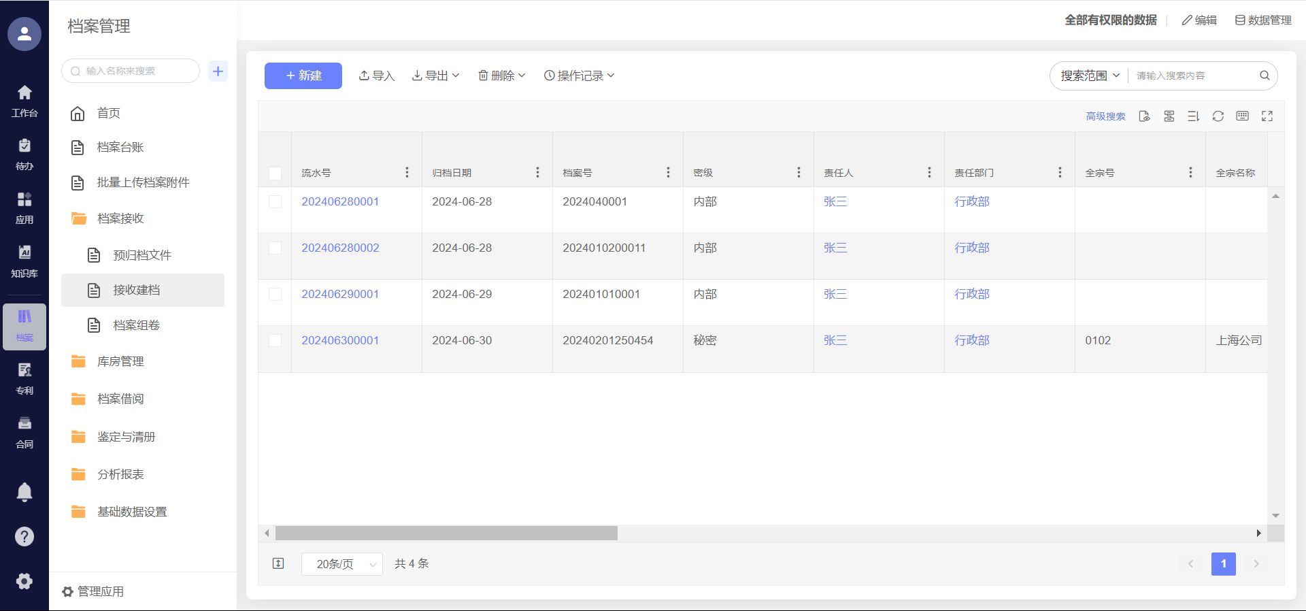Click the magnifier icon in search box
This screenshot has height=611, width=1306.
[1265, 76]
